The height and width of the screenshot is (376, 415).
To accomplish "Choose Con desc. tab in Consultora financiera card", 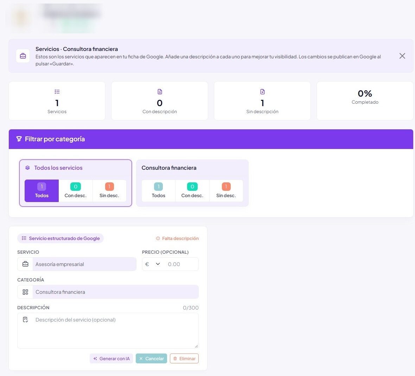I will [x=192, y=191].
